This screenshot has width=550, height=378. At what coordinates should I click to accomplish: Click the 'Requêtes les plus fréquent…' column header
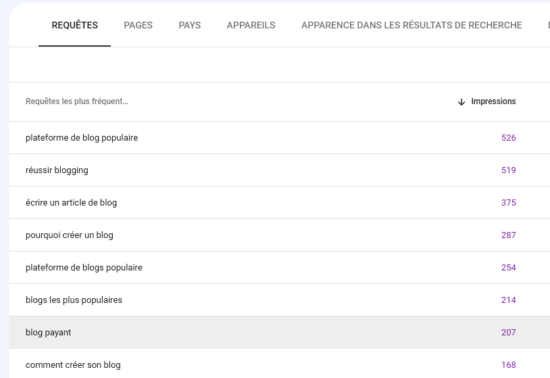[77, 101]
